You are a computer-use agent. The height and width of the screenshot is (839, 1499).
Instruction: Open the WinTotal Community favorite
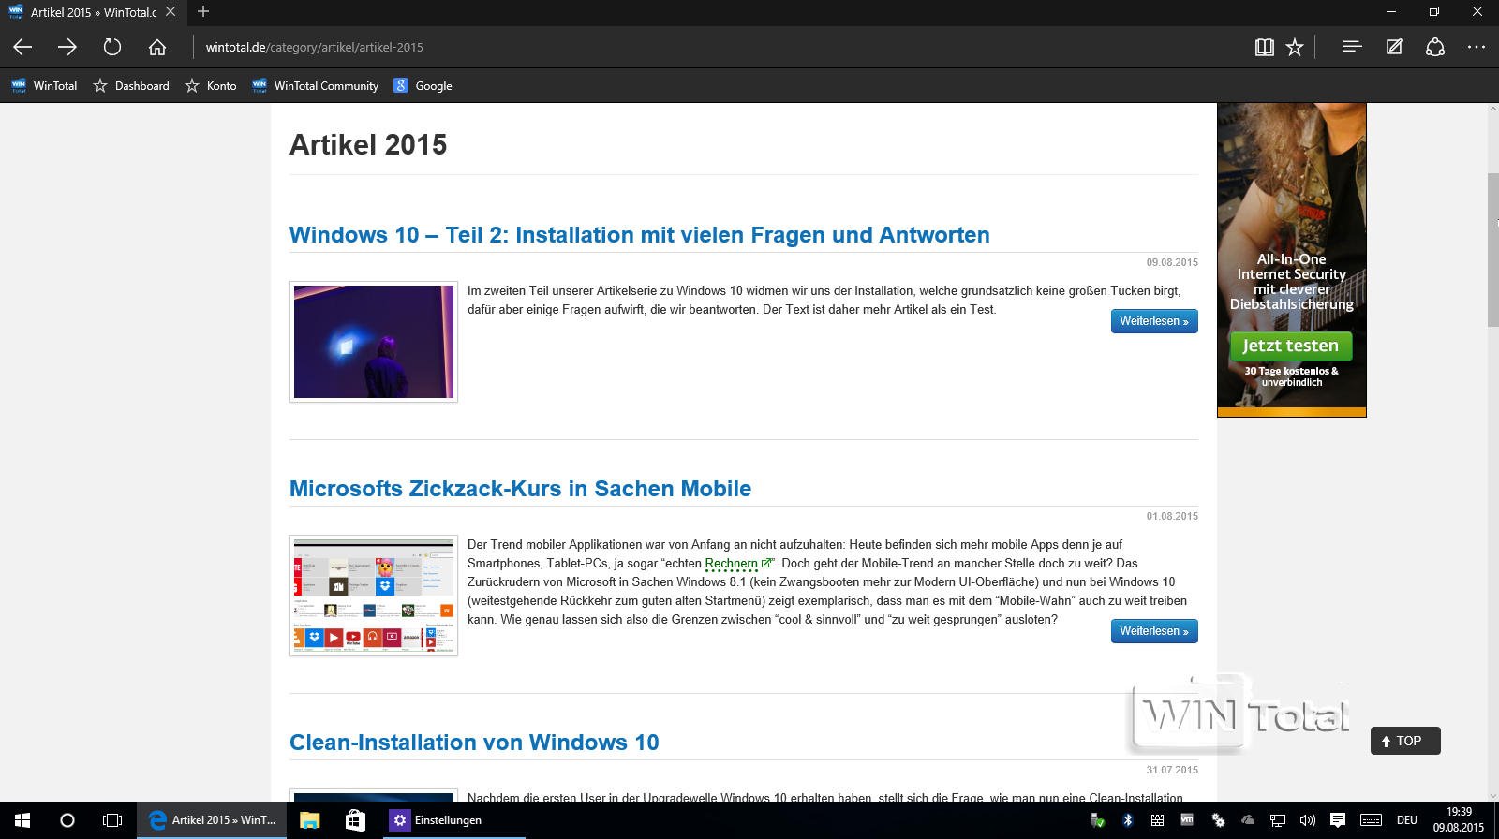pyautogui.click(x=316, y=85)
